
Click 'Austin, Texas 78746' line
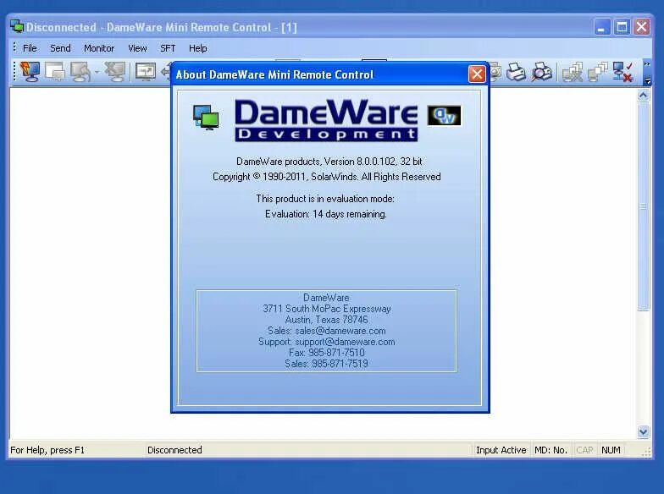[x=327, y=320]
